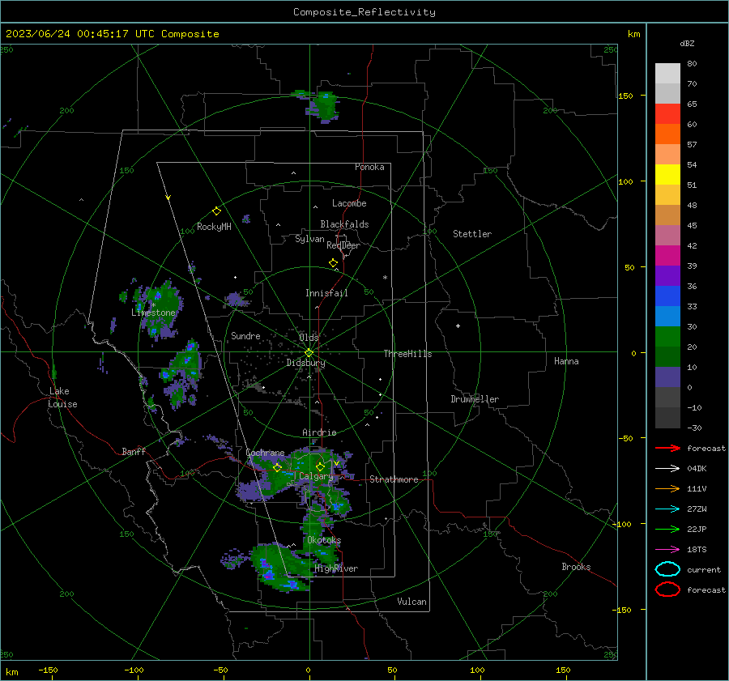729x681 pixels.
Task: Click the Limestone label
Action: click(x=153, y=313)
